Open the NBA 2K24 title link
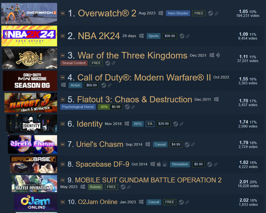 tap(99, 36)
